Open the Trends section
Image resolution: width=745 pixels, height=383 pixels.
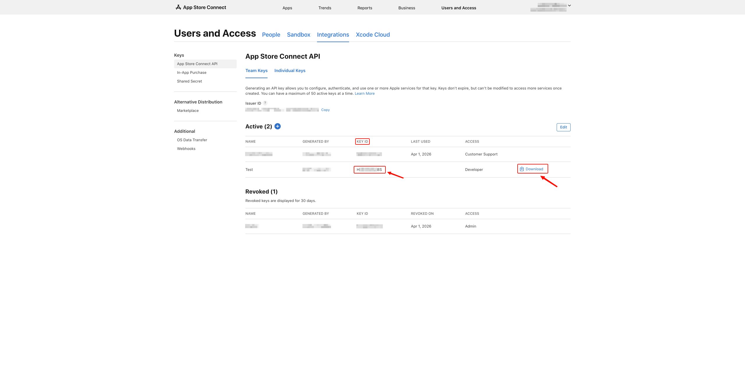coord(325,8)
